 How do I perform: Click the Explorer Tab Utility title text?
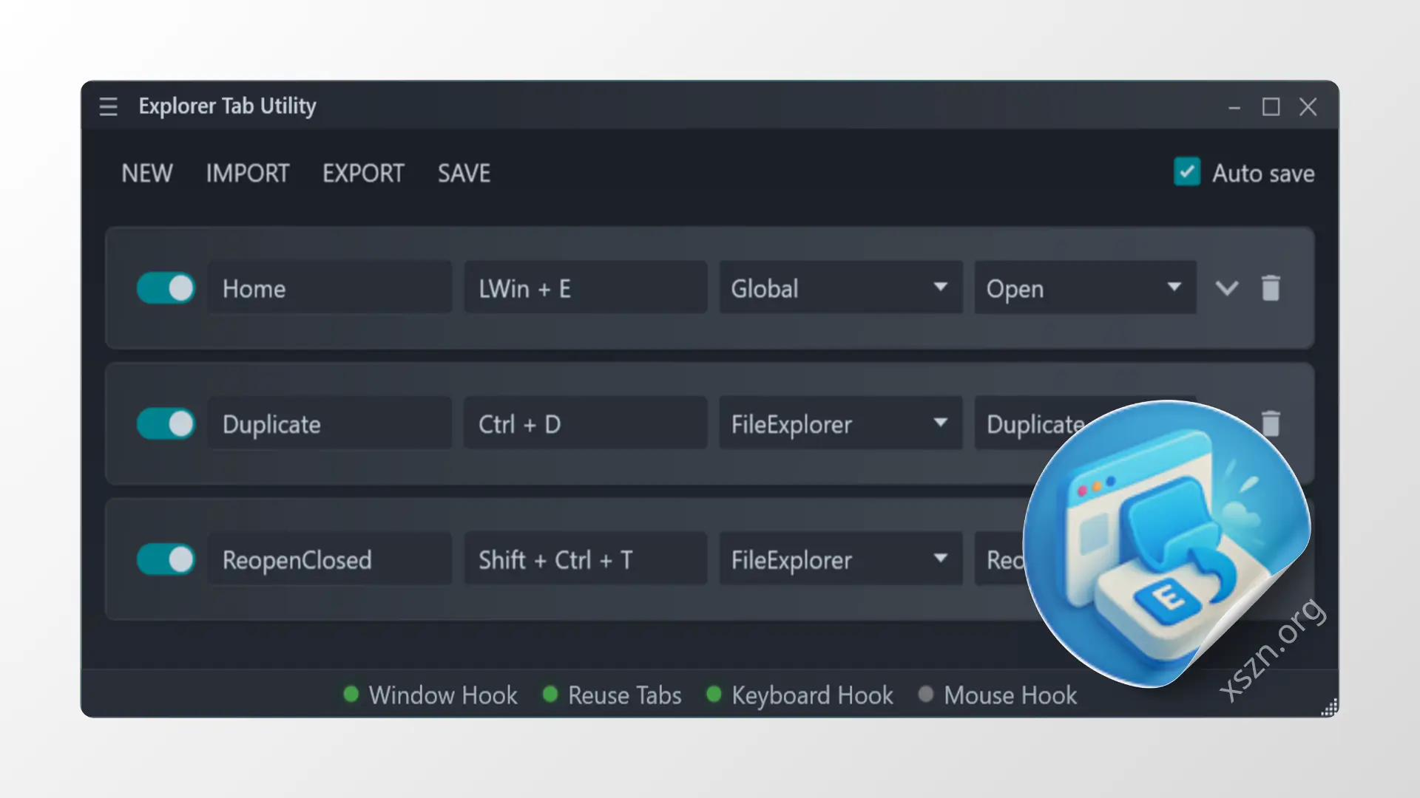point(227,106)
